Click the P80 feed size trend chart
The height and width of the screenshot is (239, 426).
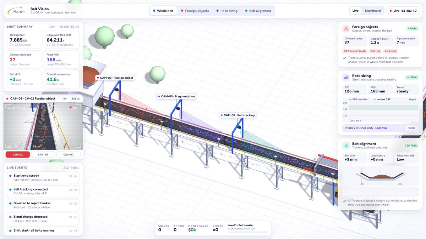point(381,110)
